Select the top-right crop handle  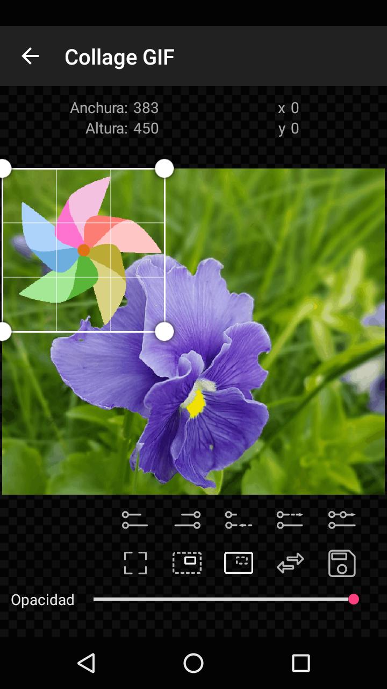click(x=164, y=168)
